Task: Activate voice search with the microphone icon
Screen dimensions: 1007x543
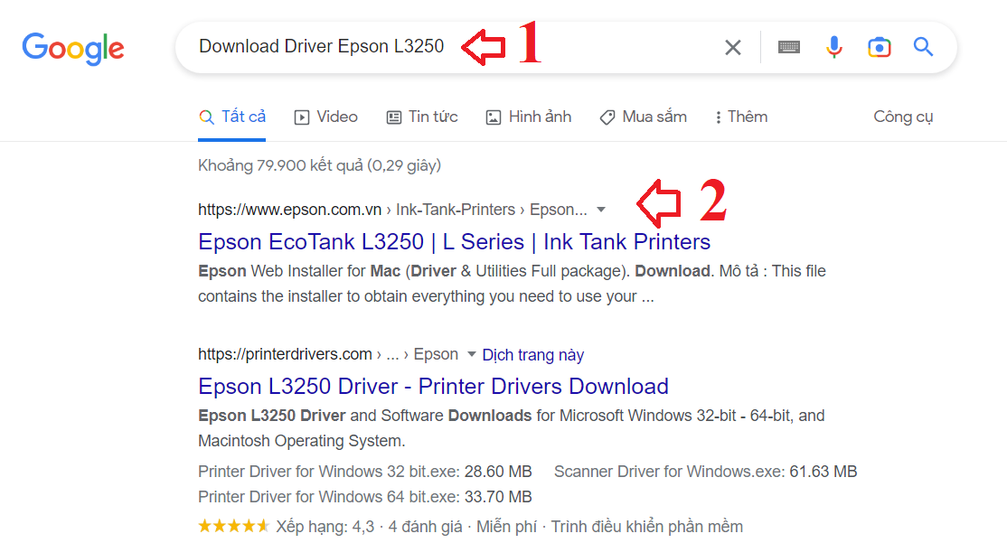Action: pos(833,47)
